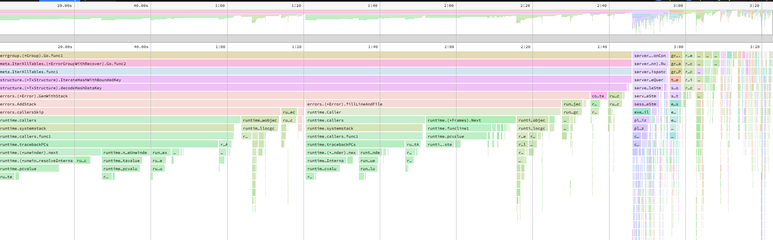Click the runt…nde frame

(x=370, y=152)
